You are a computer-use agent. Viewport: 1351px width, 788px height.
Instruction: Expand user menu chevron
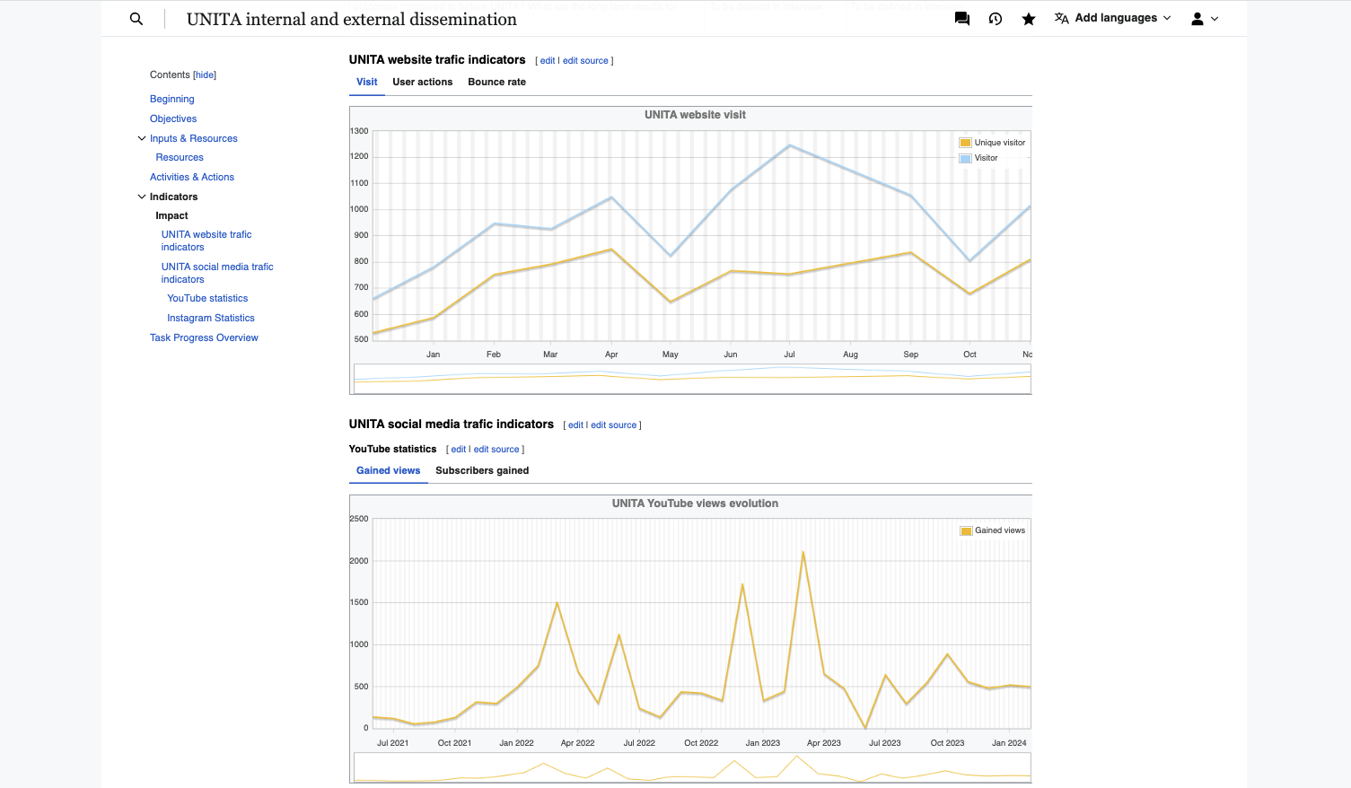(1215, 19)
